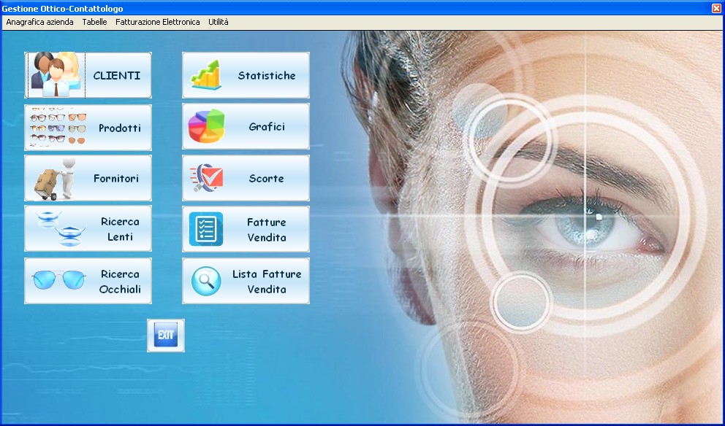Click the Ricerca Occhiali text label
The height and width of the screenshot is (426, 725).
pyautogui.click(x=120, y=282)
